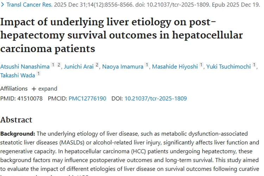Click affiliation superscript 1 after Yuki Tsuchimochi
Viewport: 264px width, 176px height.
[x=254, y=65]
